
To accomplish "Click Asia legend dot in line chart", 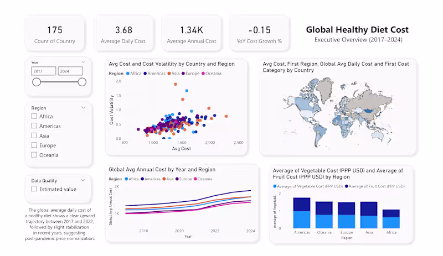I will [x=164, y=179].
